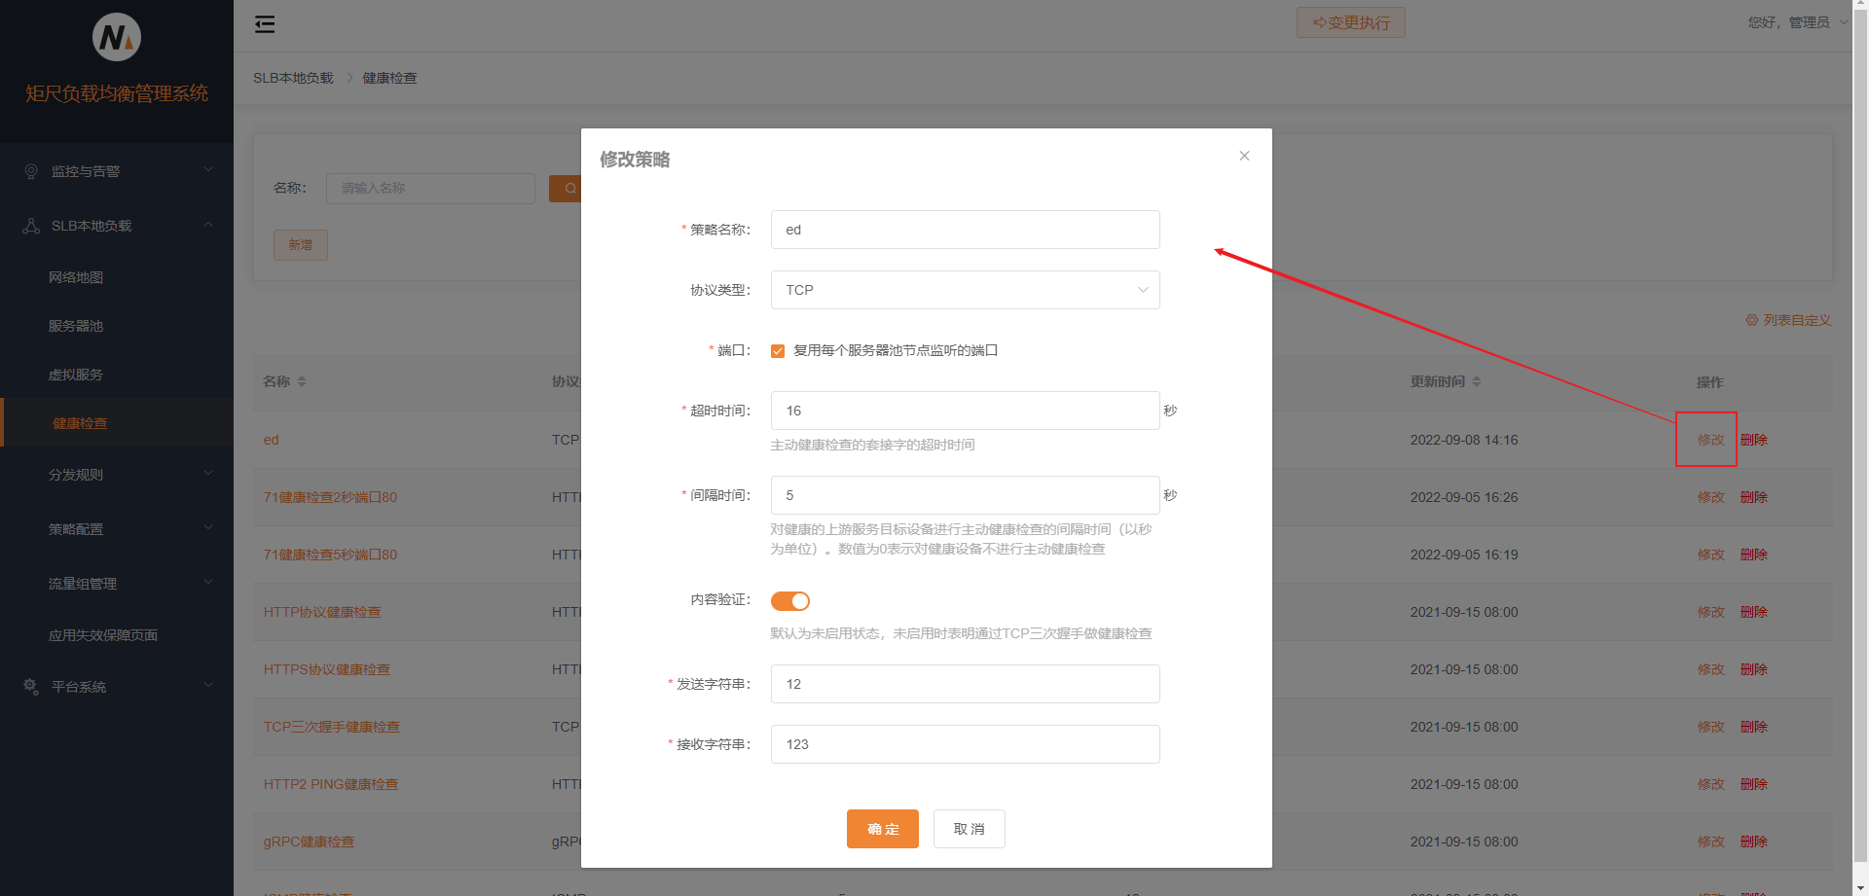This screenshot has width=1869, height=896.
Task: Open the 协议类型 TCP dropdown
Action: (x=965, y=290)
